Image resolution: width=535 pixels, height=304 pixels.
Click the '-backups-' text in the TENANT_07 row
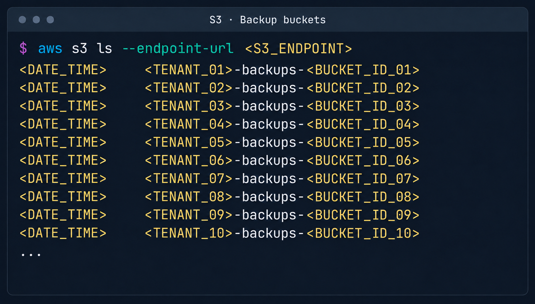point(269,179)
